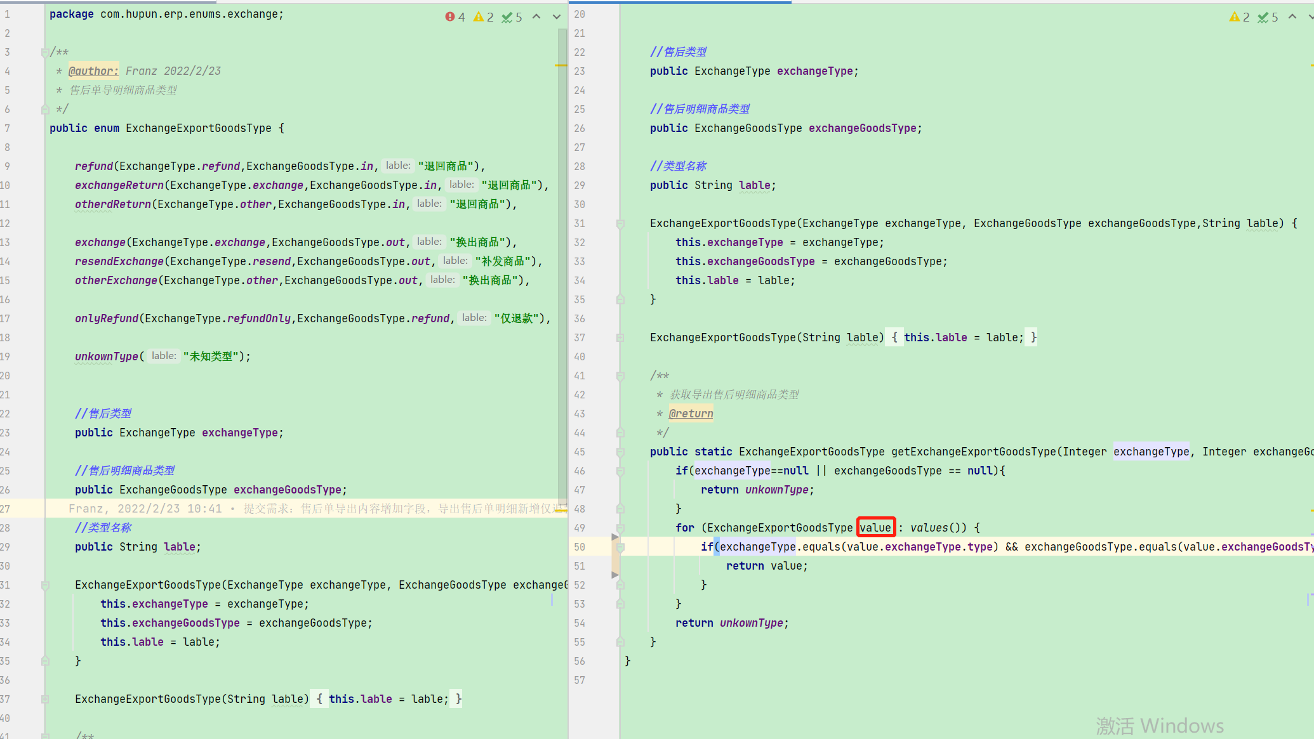Collapse the for loop fold marker on line 49
The height and width of the screenshot is (739, 1314).
(x=620, y=528)
